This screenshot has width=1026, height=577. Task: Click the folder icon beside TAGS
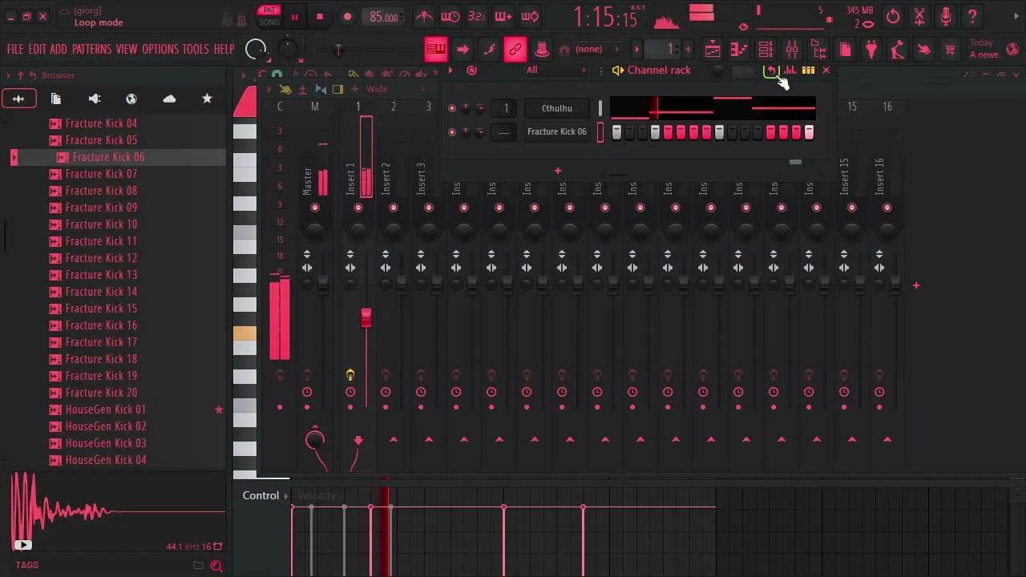(198, 566)
